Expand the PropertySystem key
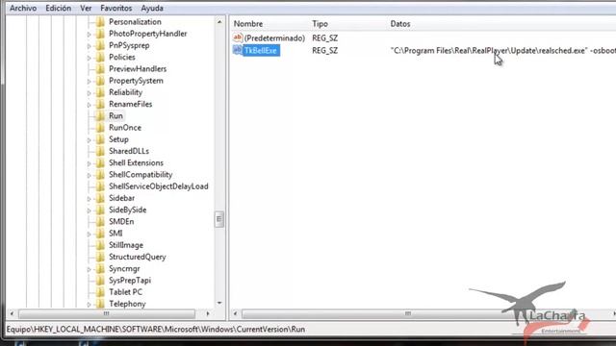The width and height of the screenshot is (616, 346). (x=89, y=82)
